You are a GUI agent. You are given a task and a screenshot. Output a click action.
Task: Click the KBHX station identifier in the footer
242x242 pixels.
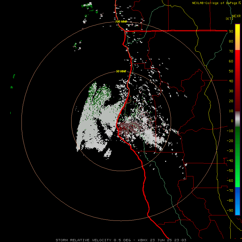[143, 240]
